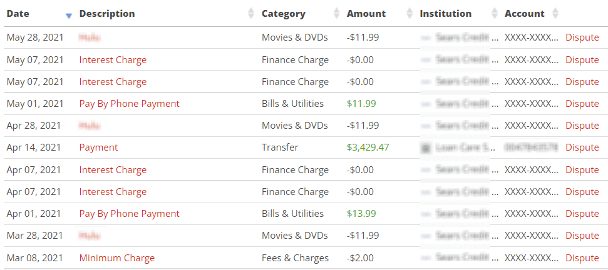The image size is (608, 270).
Task: Dispute the $13.99 Pay By Phone Payment
Action: pos(582,214)
